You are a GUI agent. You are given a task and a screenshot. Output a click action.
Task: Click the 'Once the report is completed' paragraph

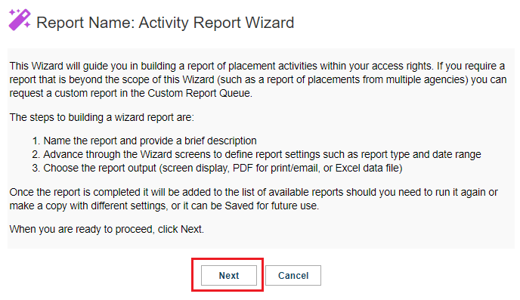pyautogui.click(x=253, y=199)
